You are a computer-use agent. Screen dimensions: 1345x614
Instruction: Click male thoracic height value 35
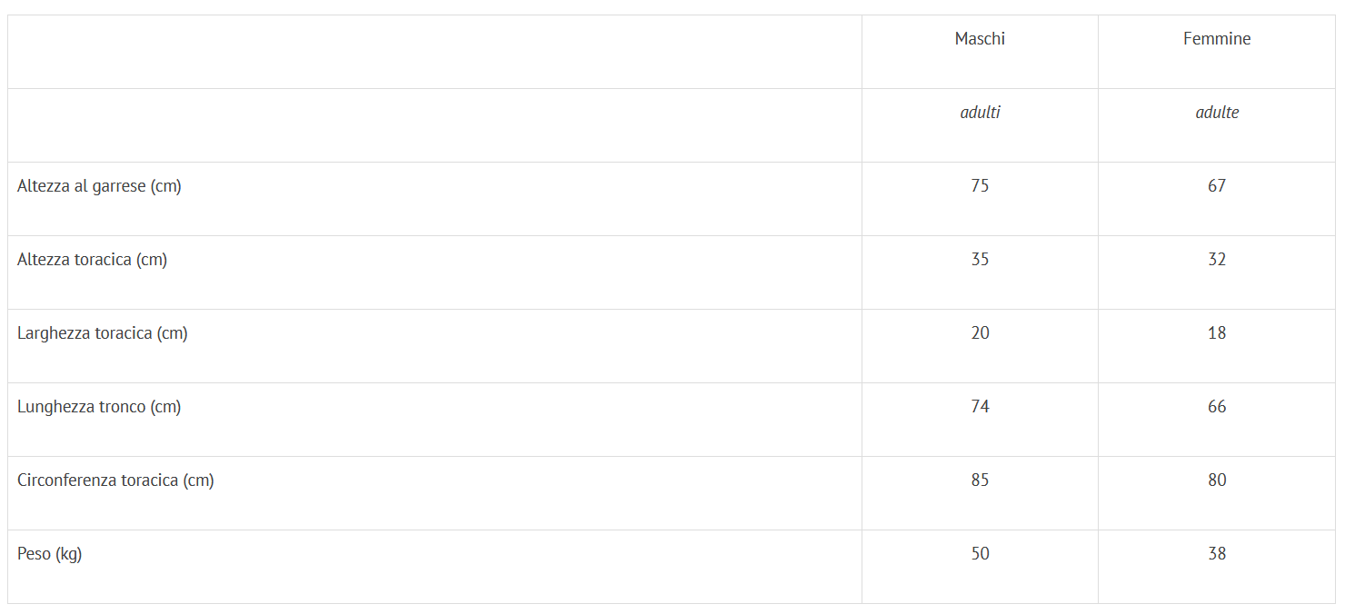(980, 260)
